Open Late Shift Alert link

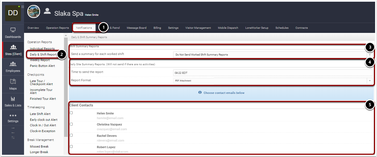pyautogui.click(x=40, y=114)
